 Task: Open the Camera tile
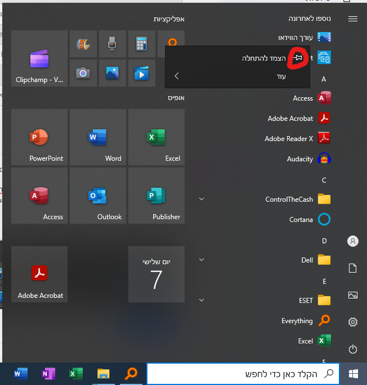click(83, 73)
